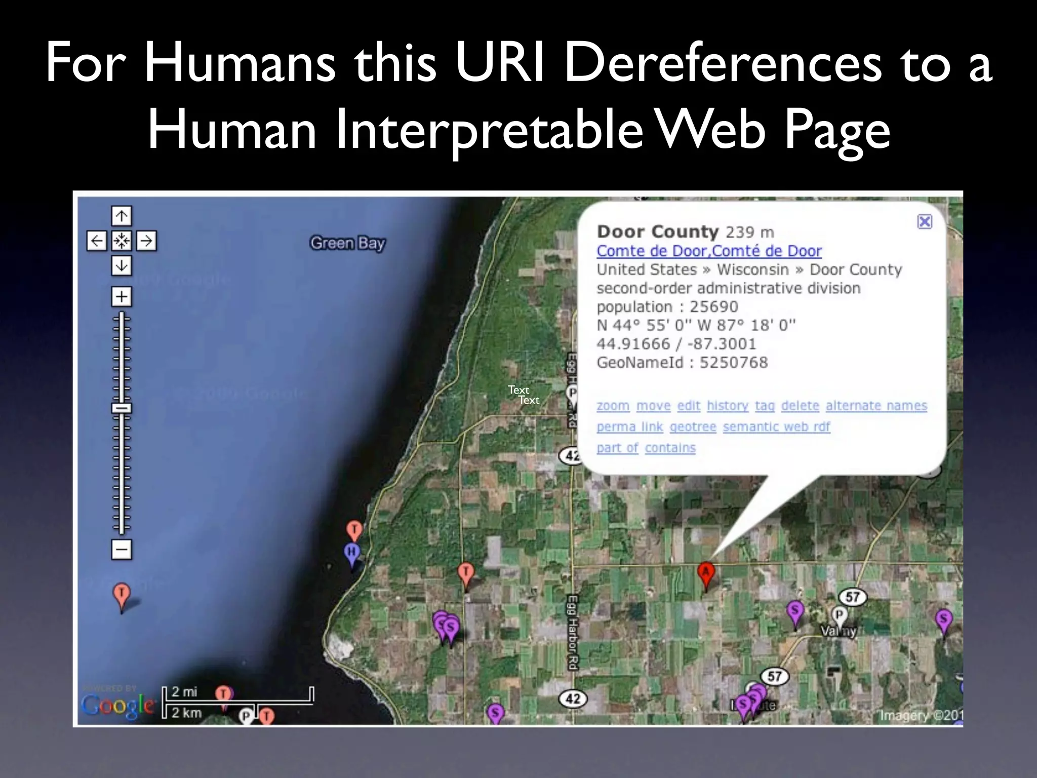Open the history link in the popup
Viewport: 1037px width, 778px height.
pos(728,406)
